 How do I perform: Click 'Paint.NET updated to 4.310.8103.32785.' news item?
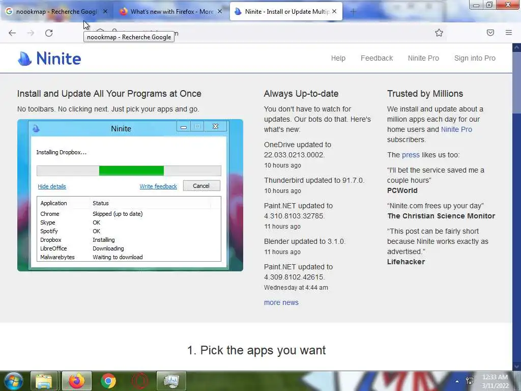(298, 211)
